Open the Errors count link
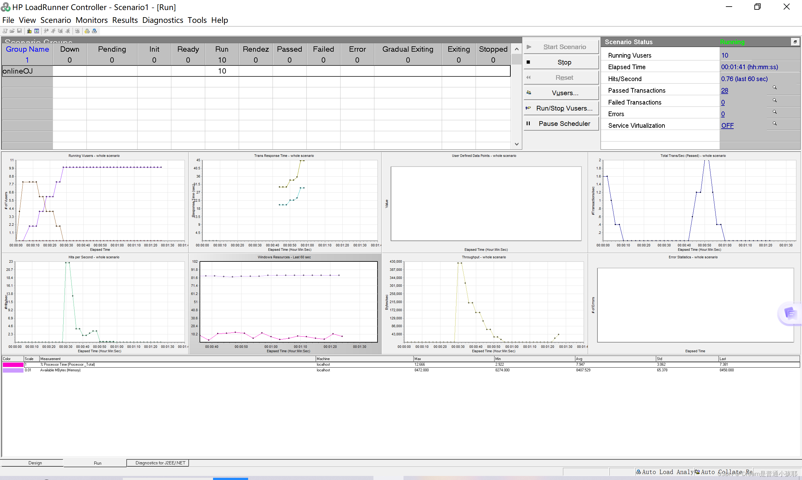Screen dimensions: 802x480 click(x=723, y=114)
